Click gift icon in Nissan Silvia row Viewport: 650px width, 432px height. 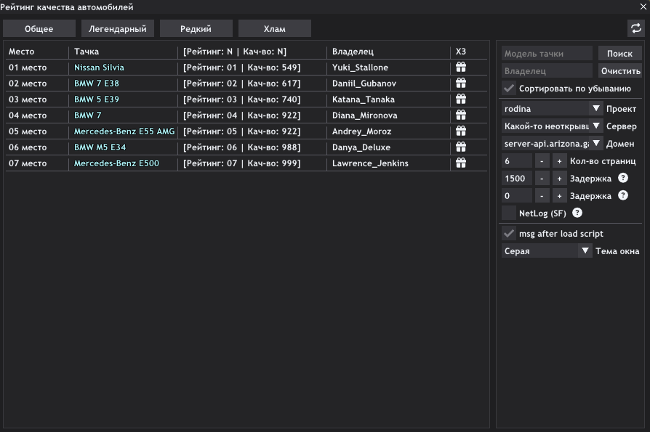tap(460, 67)
